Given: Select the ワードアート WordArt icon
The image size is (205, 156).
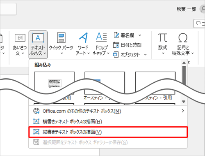Looking at the screenshot, I should [83, 37].
